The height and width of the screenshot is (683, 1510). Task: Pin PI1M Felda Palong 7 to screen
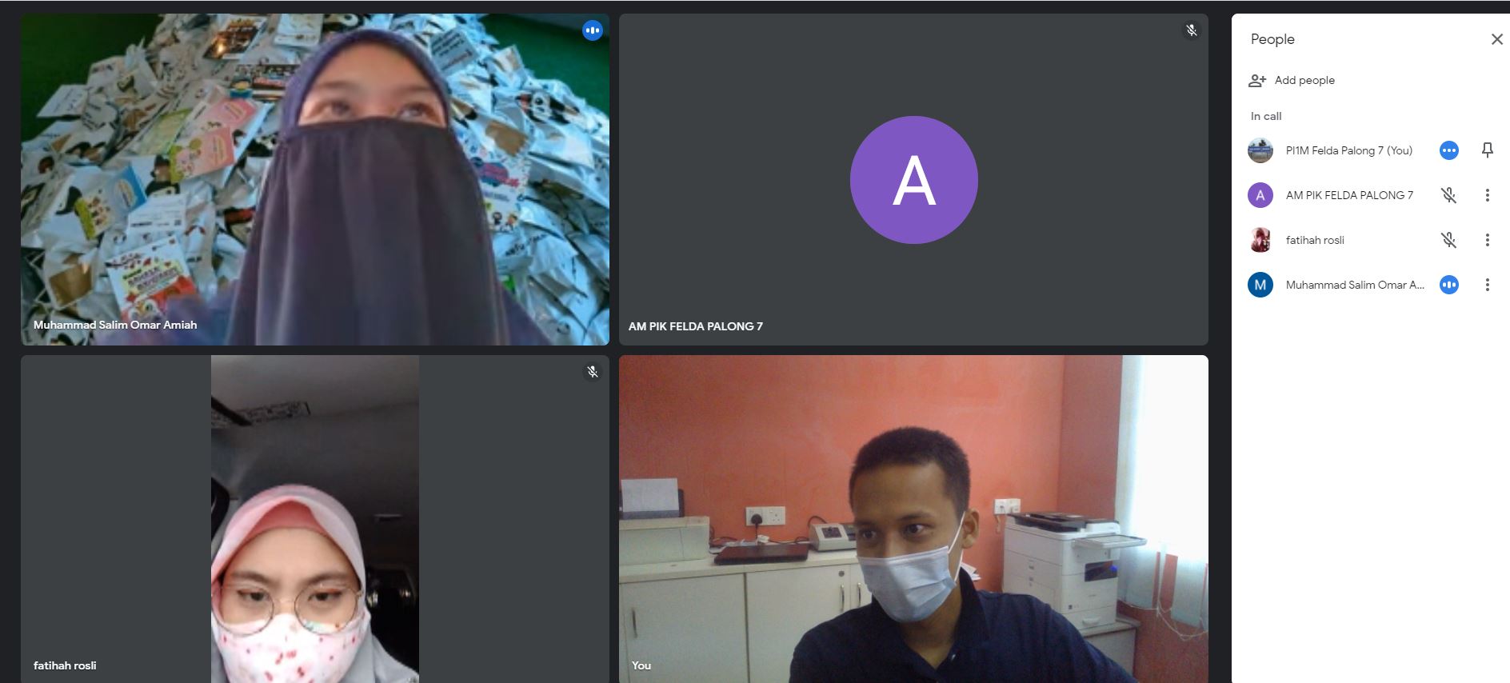tap(1487, 150)
